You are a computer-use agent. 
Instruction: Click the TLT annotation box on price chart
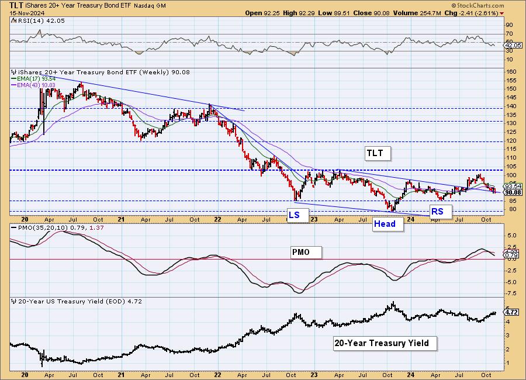click(x=378, y=153)
